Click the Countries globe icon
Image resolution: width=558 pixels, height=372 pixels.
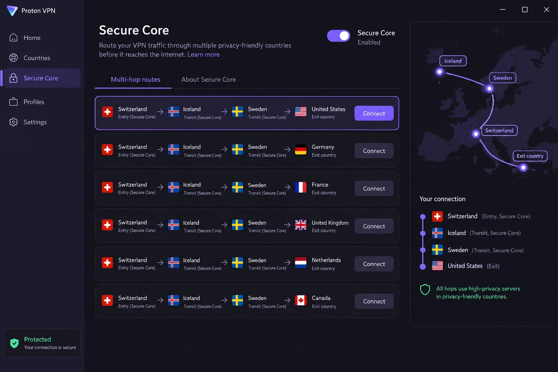tap(13, 58)
